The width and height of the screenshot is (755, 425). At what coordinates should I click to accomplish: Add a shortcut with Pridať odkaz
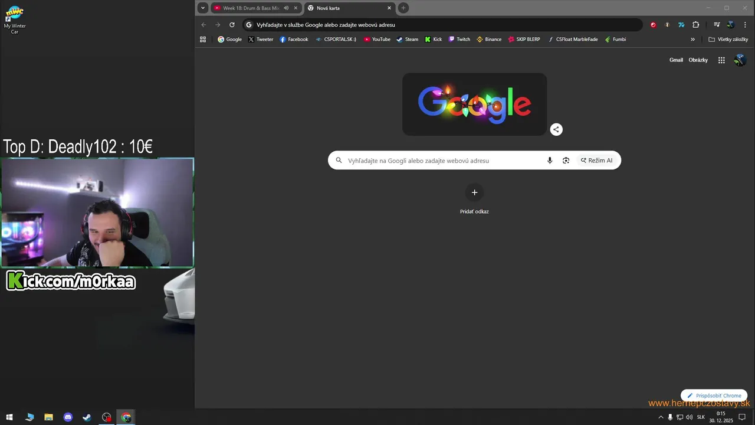474,200
